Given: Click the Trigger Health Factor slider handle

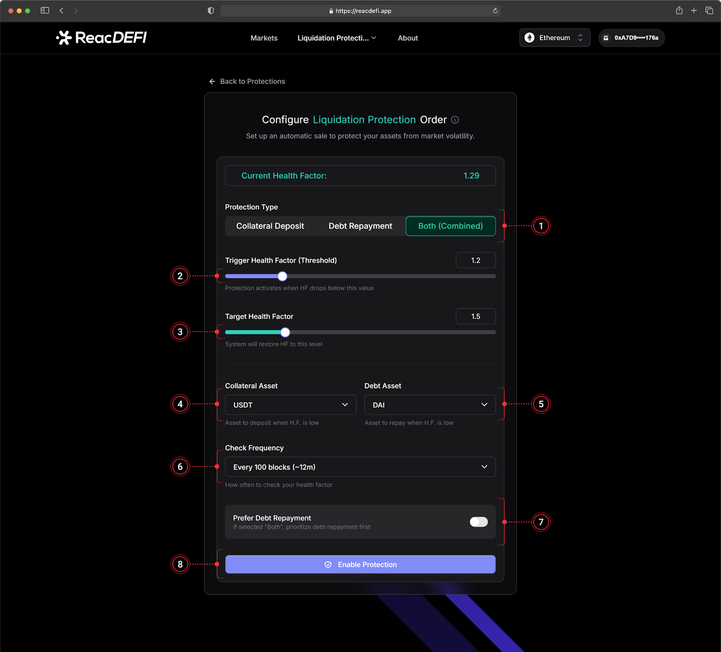Looking at the screenshot, I should [x=282, y=276].
